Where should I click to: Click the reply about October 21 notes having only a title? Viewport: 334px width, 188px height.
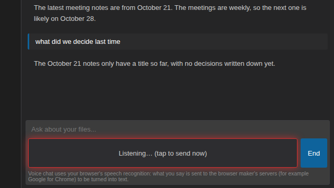154,64
